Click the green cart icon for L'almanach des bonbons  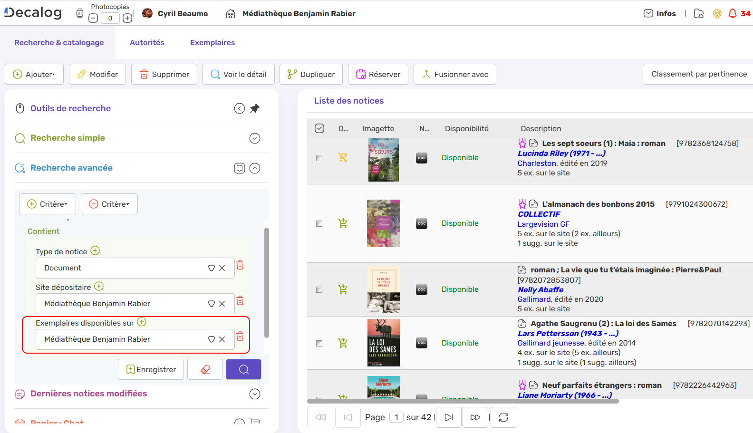point(343,223)
